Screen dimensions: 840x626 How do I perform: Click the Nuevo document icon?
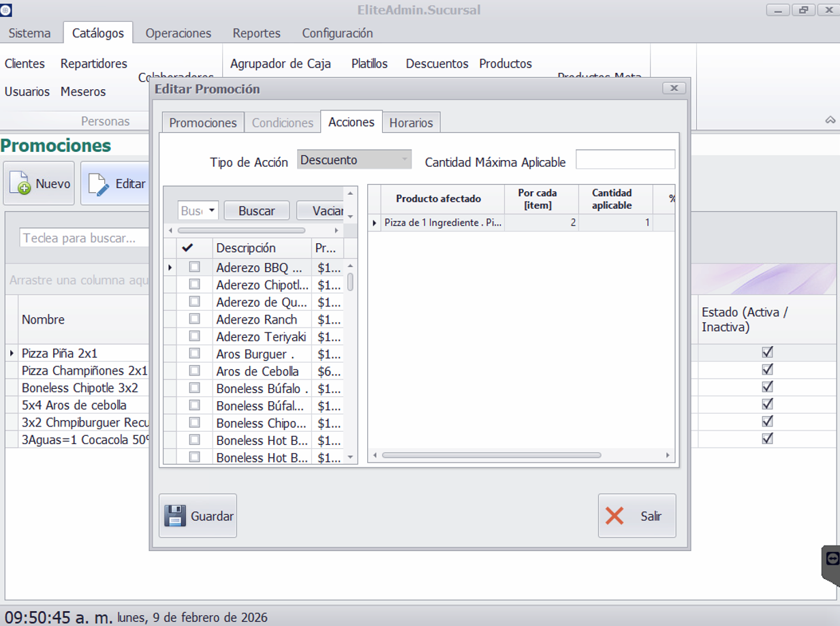point(20,184)
